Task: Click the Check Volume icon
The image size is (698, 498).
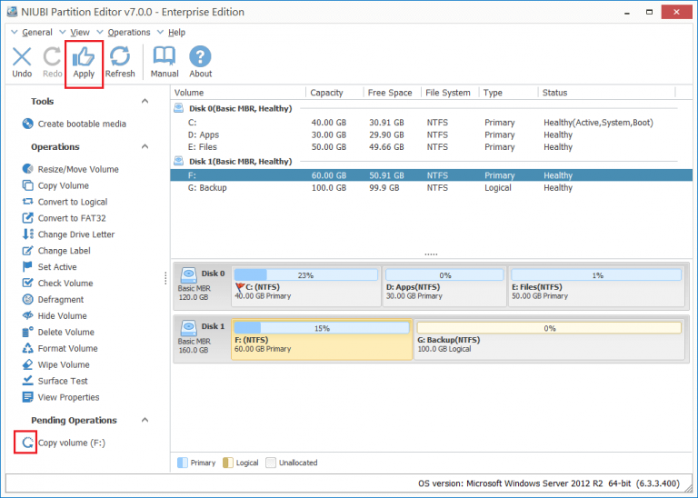Action: 27,283
